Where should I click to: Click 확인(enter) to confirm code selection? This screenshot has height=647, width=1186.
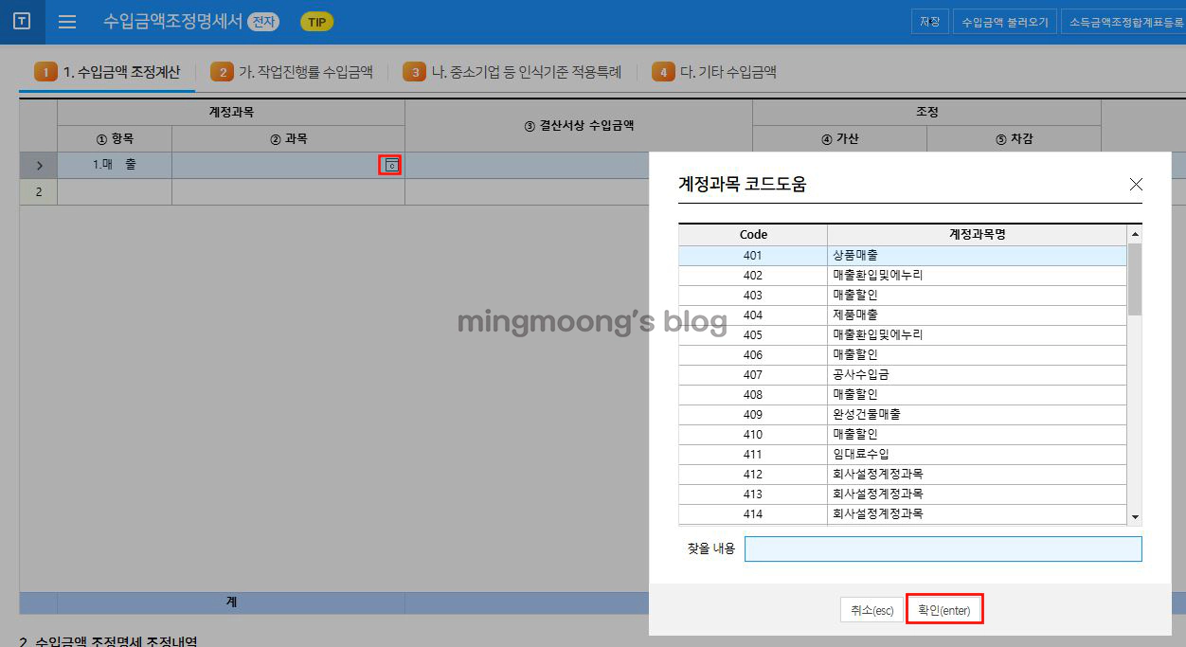pos(943,611)
